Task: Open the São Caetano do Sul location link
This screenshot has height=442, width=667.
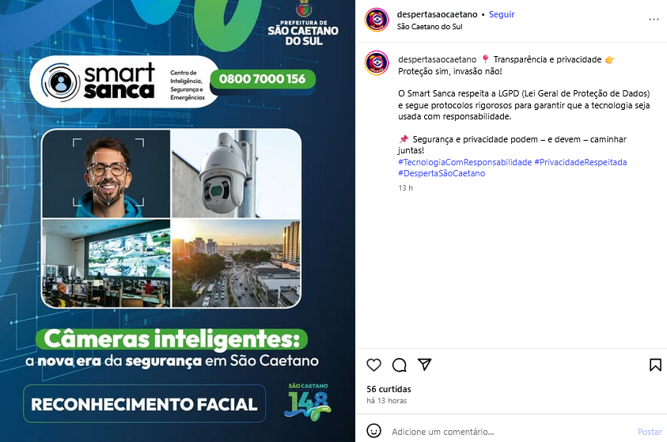Action: (x=430, y=26)
